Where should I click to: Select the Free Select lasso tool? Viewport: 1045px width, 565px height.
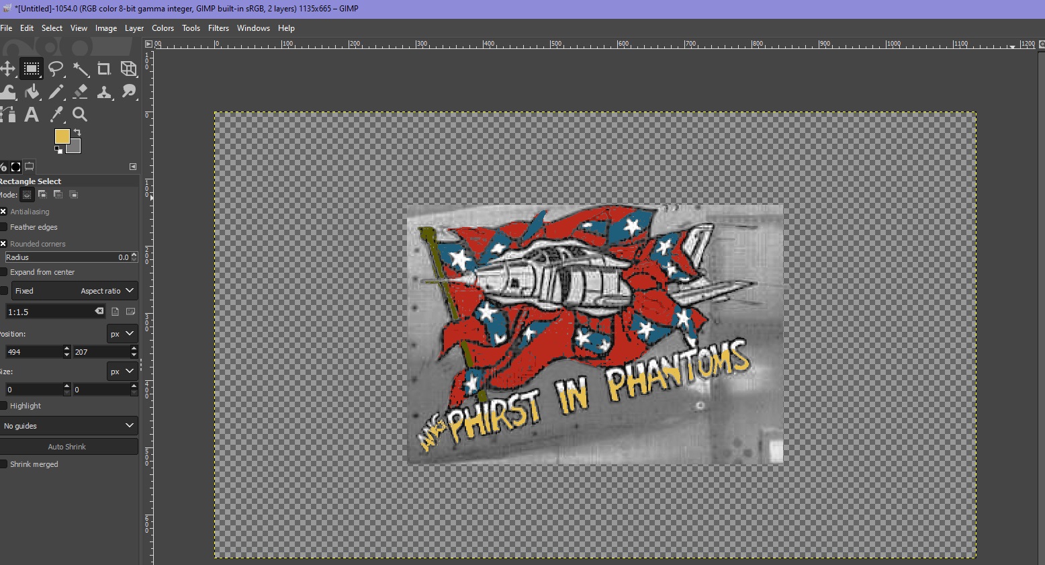[56, 69]
